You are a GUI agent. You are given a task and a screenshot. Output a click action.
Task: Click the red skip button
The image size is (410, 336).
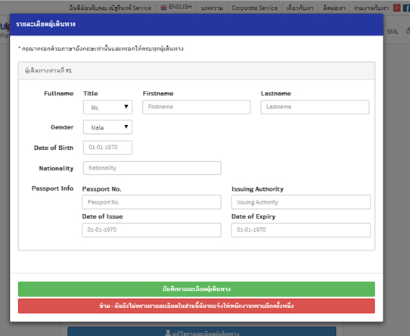pos(197,306)
